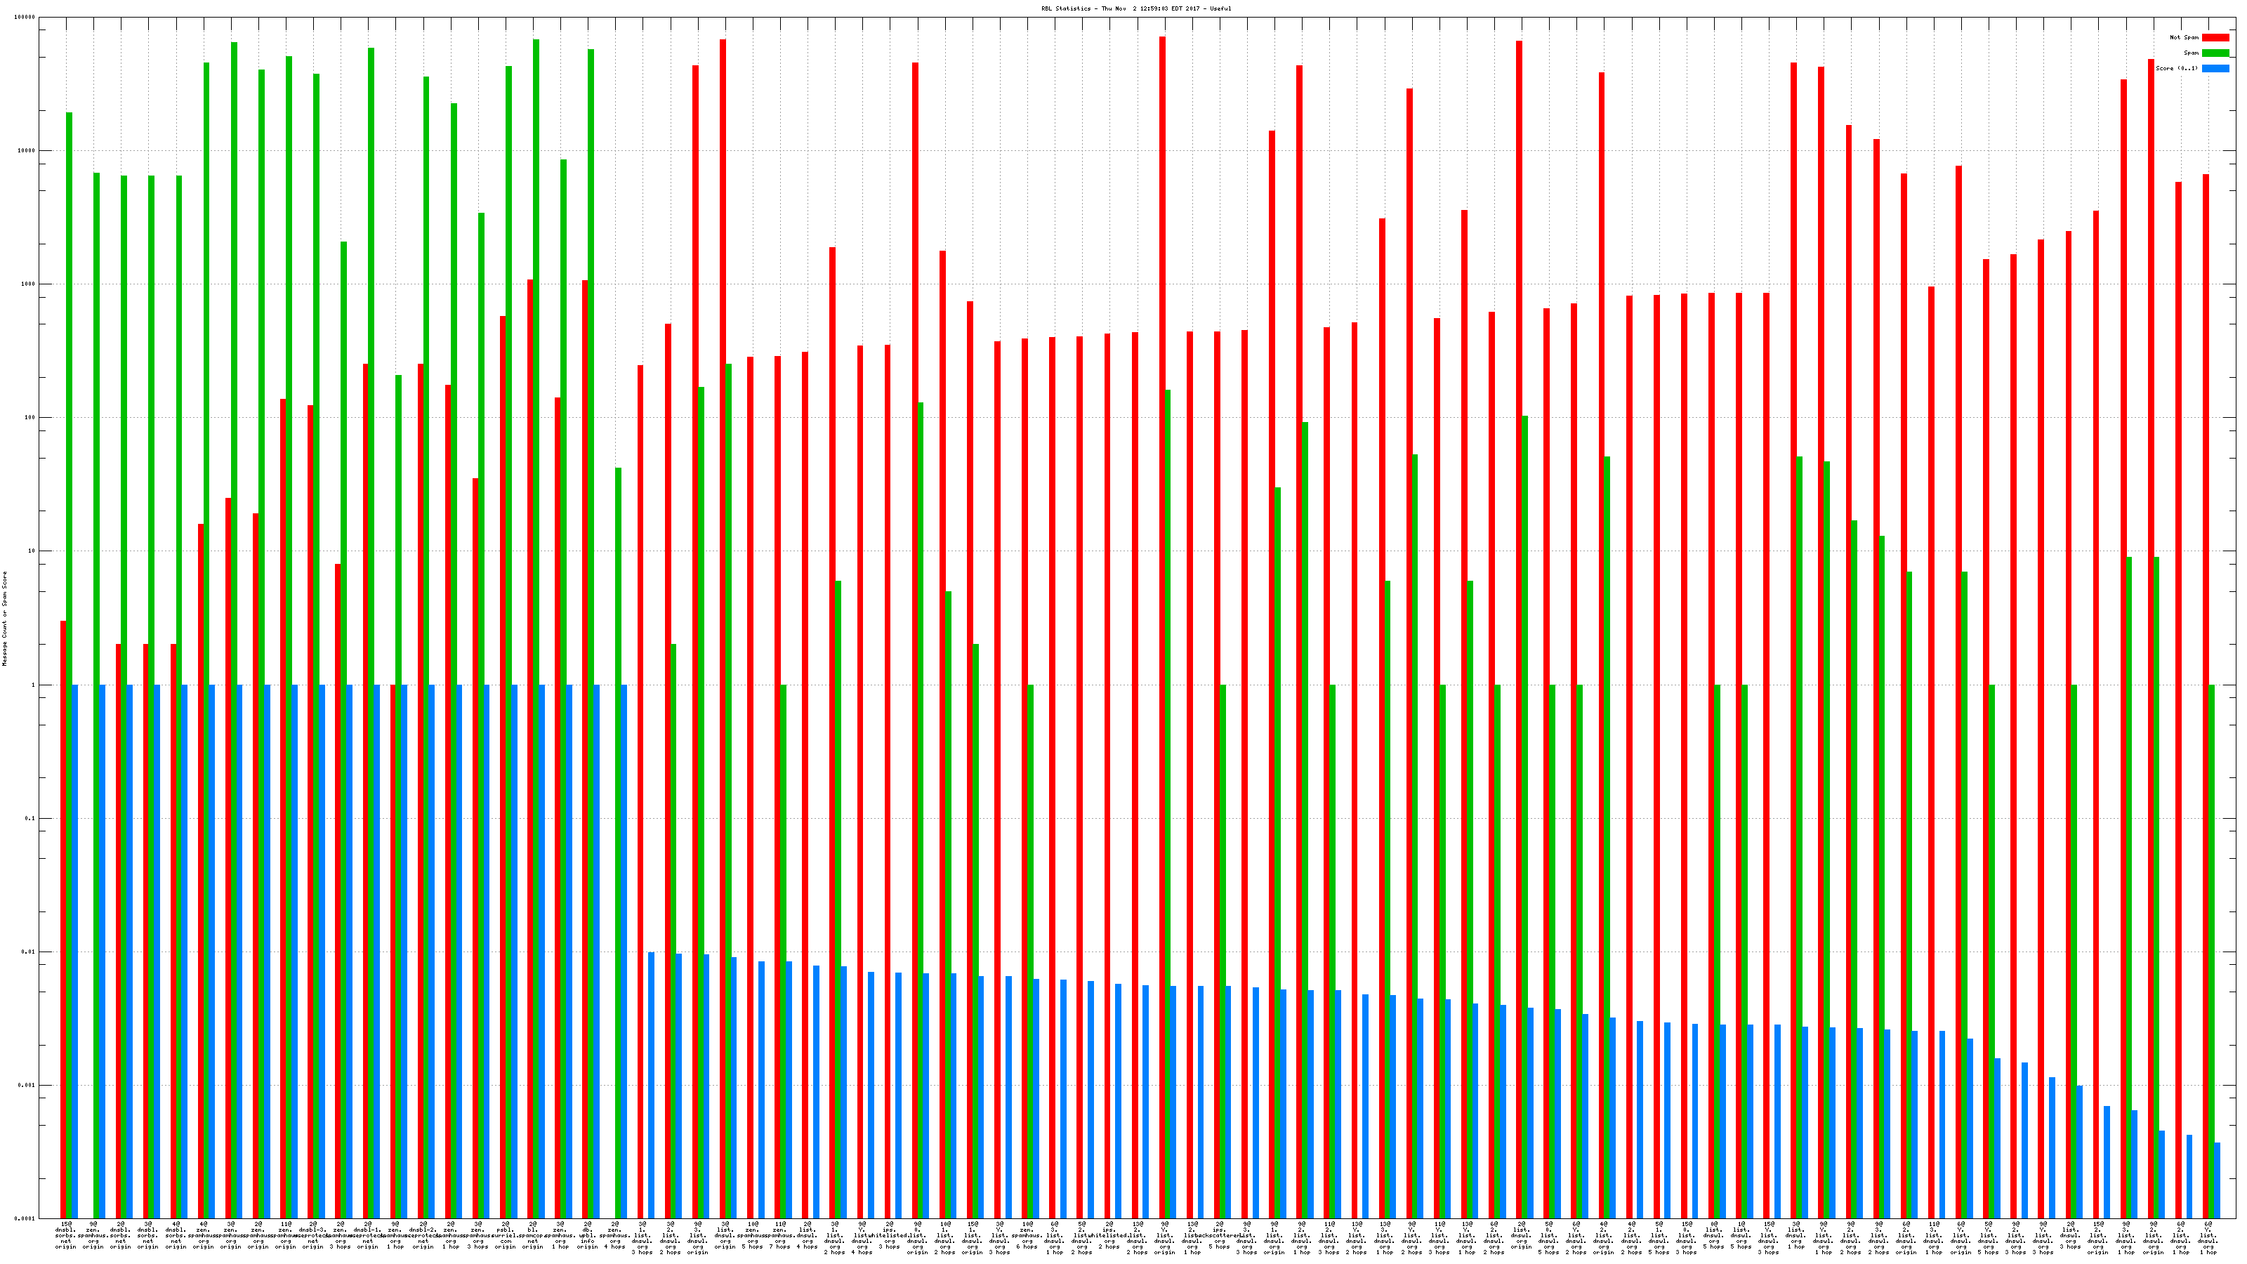Click the 'db.wpbl.info origin' x-axis label
The width and height of the screenshot is (2247, 1264).
[x=587, y=1236]
